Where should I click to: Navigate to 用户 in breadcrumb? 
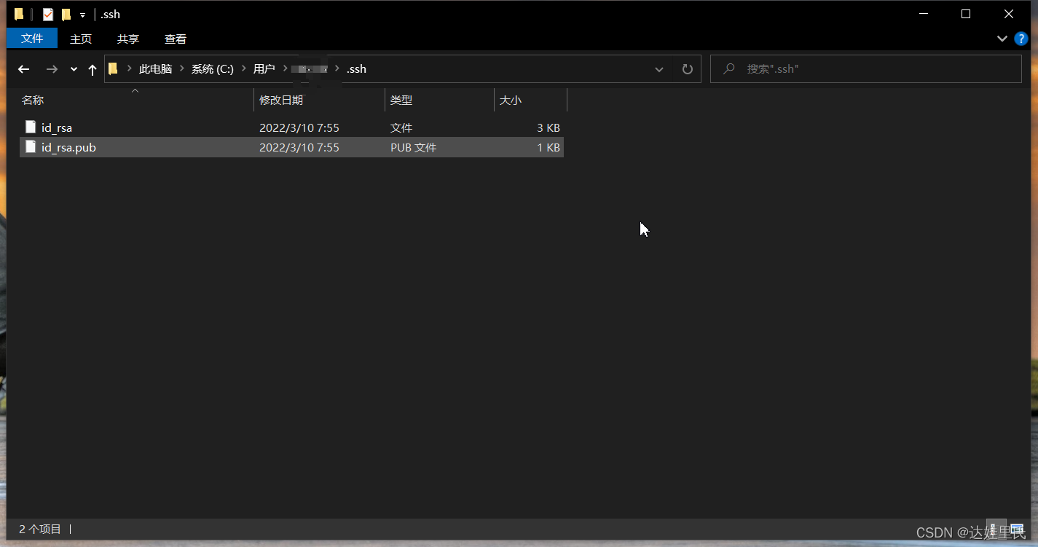pyautogui.click(x=264, y=68)
